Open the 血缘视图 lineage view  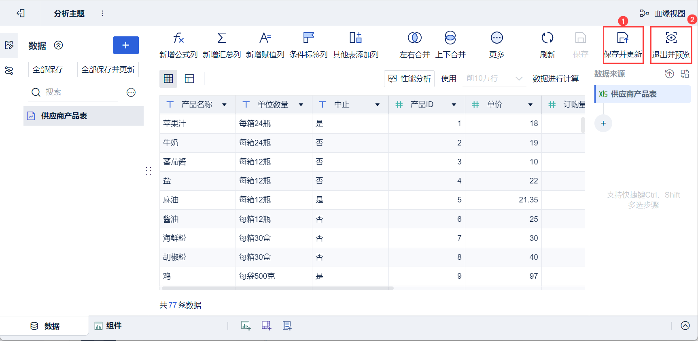662,13
